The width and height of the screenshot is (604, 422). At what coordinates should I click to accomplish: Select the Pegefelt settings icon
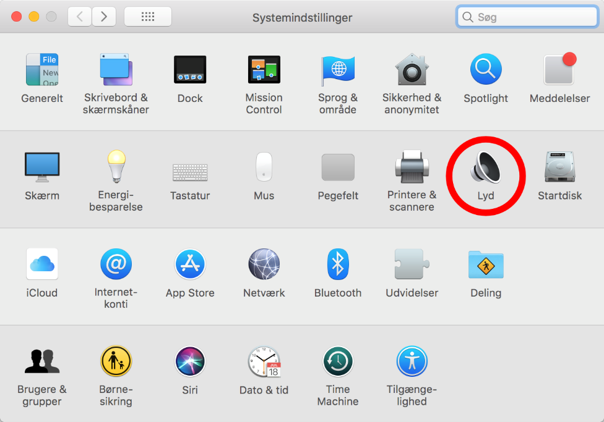click(x=338, y=167)
